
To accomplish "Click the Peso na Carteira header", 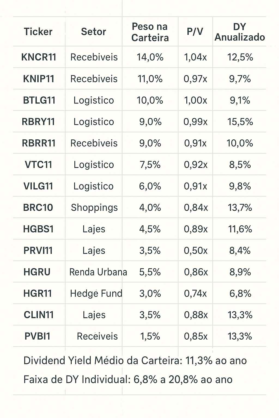I will (150, 32).
